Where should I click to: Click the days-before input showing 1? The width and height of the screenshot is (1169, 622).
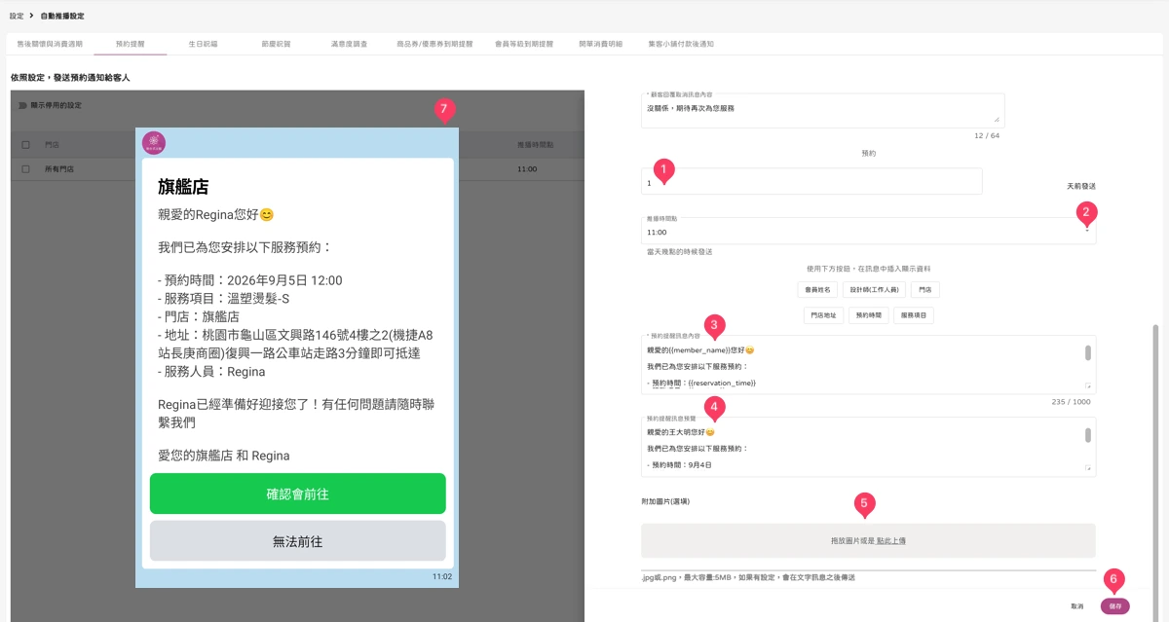click(811, 182)
